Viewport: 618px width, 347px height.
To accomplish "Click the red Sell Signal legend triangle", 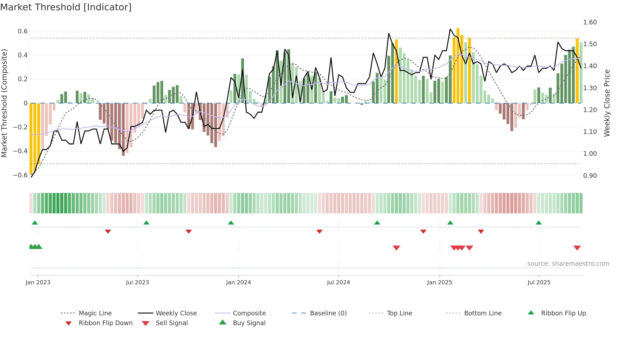I will pos(145,323).
